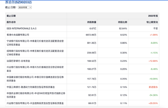Click the -4.15% change value
The width and height of the screenshot is (168, 108).
pyautogui.click(x=154, y=53)
